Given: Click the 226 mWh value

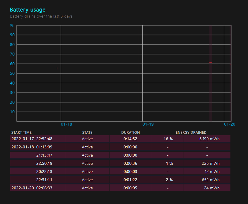Looking at the screenshot, I should pyautogui.click(x=211, y=163).
